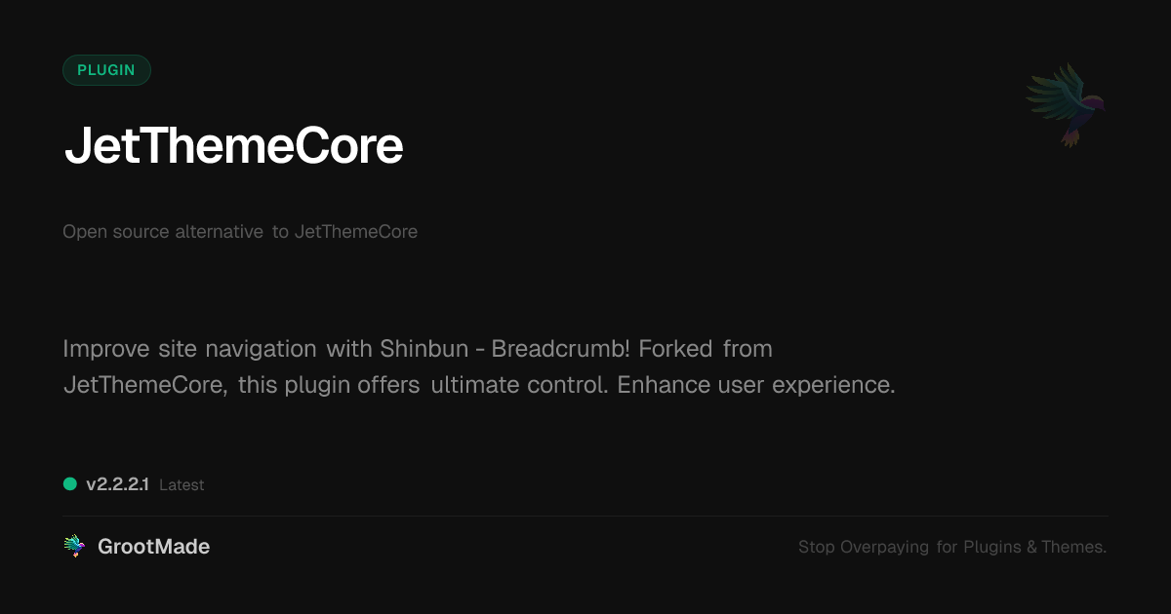Click "Open source alternative" subtitle text

click(x=163, y=232)
